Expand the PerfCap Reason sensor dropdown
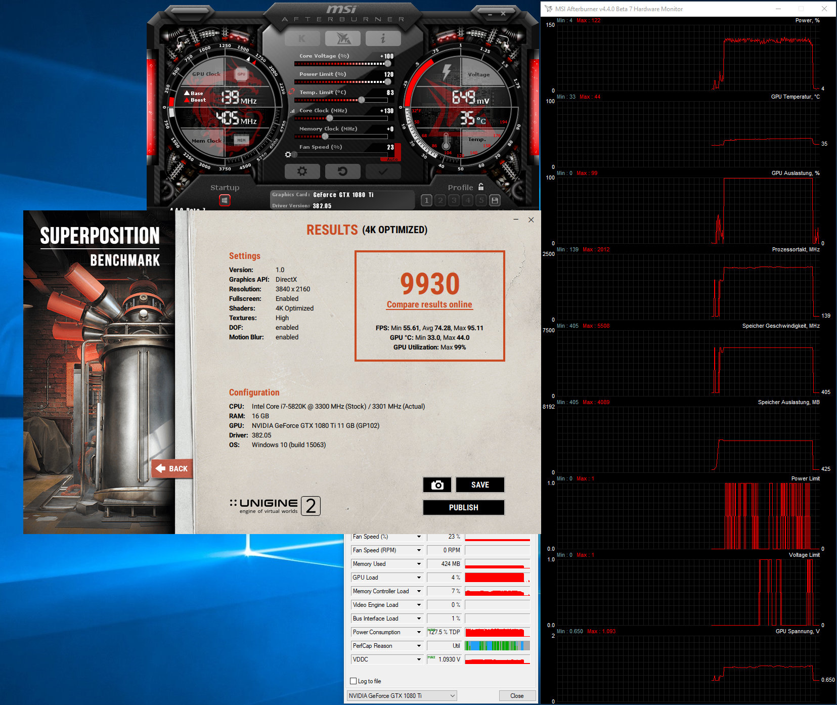This screenshot has height=705, width=837. tap(419, 646)
